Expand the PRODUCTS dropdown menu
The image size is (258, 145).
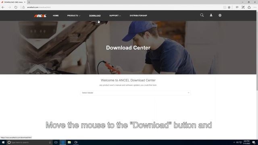coord(73,16)
